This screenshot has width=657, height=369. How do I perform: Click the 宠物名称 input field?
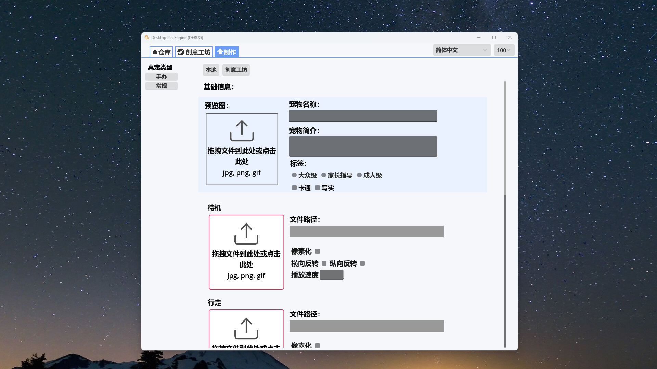pyautogui.click(x=363, y=116)
